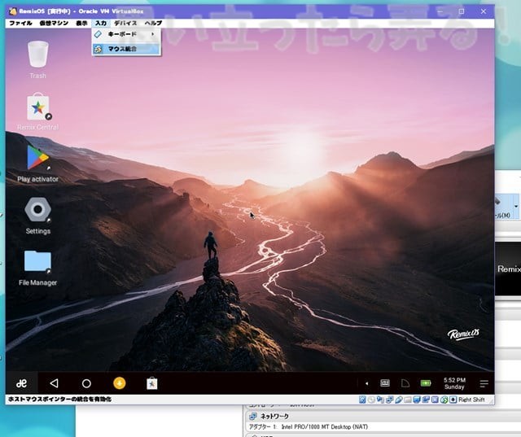Click the hard disk activity status icon
521x437 pixels.
[x=362, y=400]
